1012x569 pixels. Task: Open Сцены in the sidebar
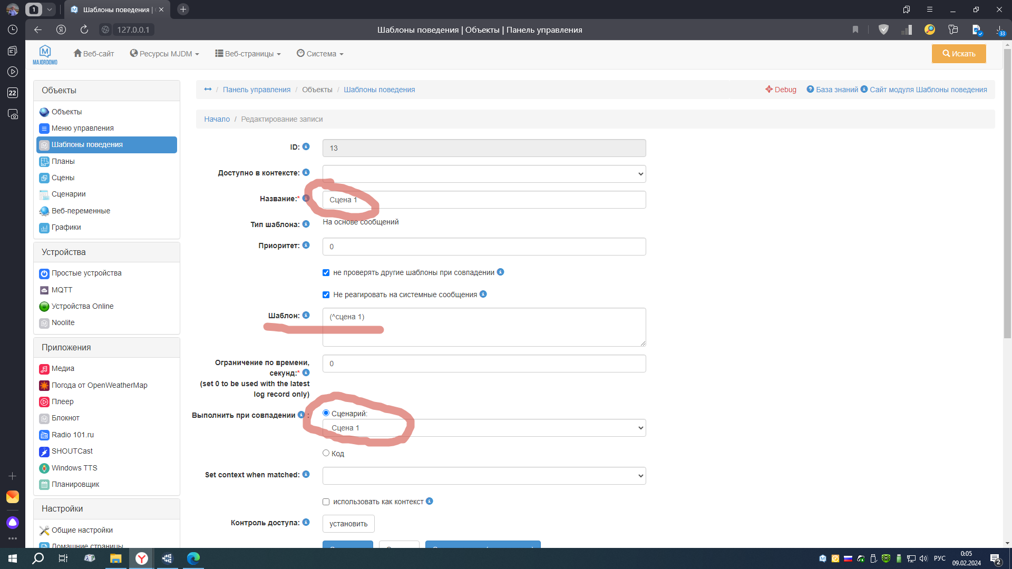click(x=63, y=178)
